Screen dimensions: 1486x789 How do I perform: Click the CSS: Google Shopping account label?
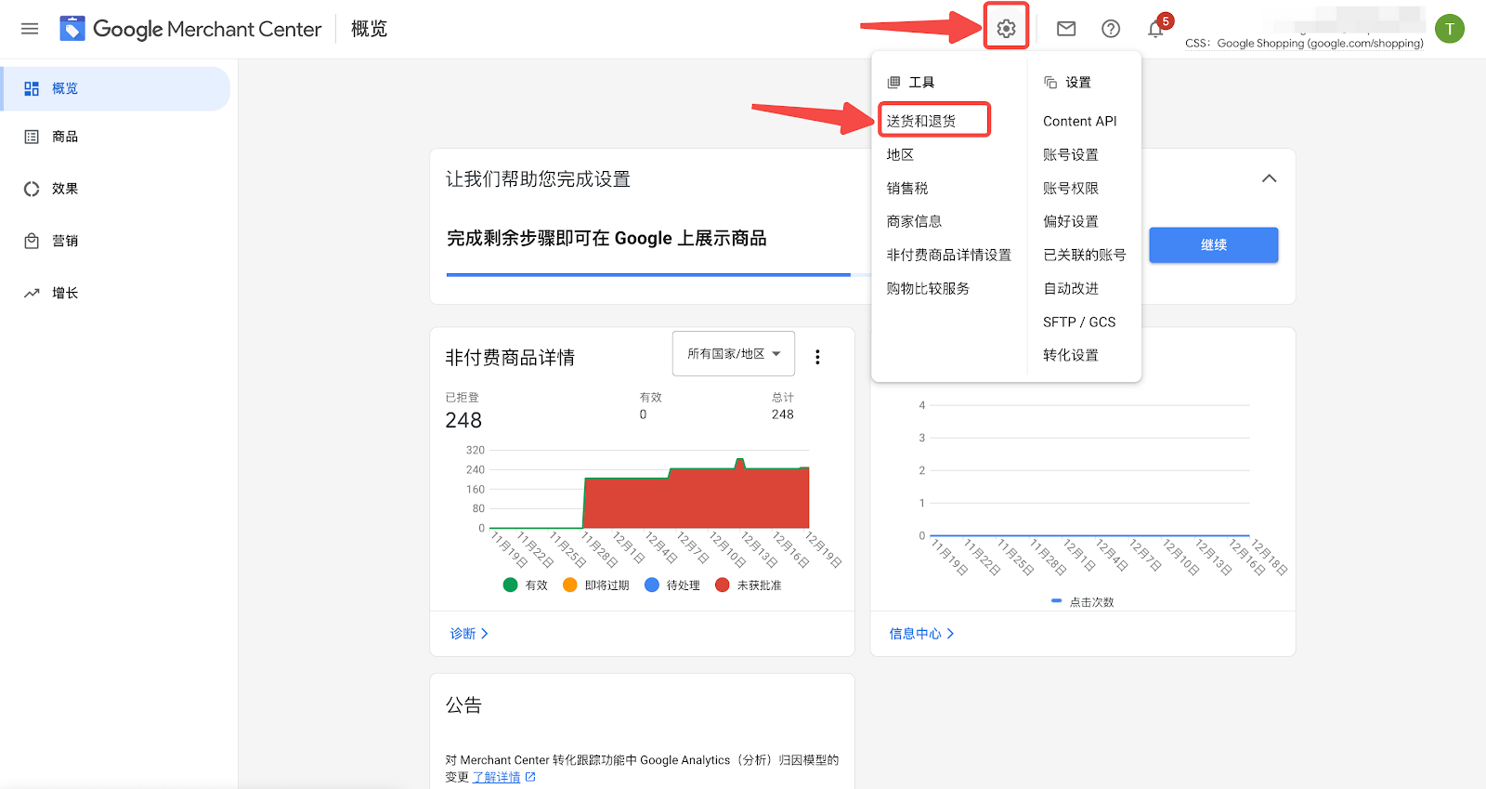point(1304,43)
